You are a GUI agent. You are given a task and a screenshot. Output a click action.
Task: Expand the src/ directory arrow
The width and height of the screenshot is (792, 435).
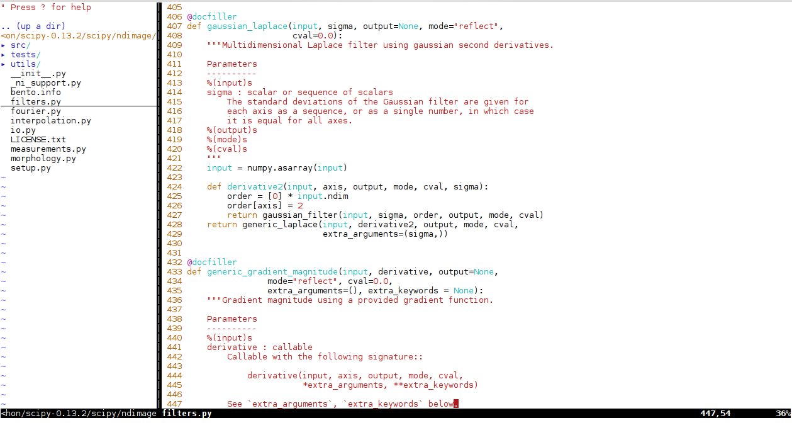(3, 45)
